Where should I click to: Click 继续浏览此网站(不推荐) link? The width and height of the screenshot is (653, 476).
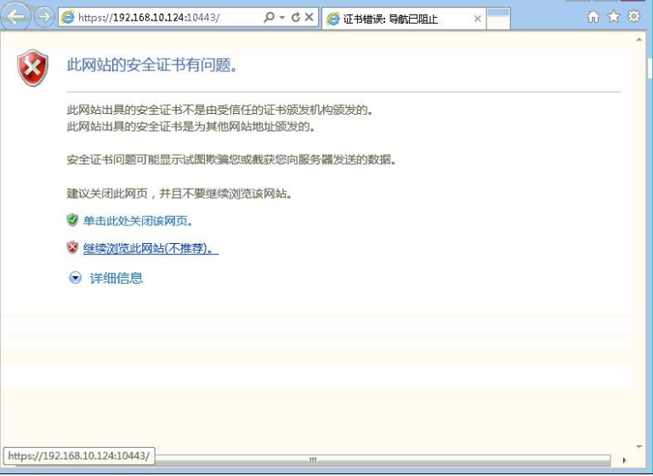(150, 248)
